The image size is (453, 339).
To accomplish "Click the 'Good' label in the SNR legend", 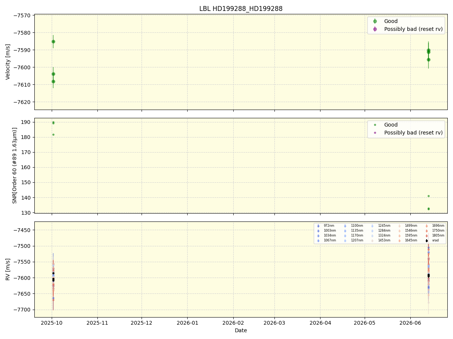I will (391, 125).
